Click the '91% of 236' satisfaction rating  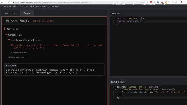coord(22,6)
